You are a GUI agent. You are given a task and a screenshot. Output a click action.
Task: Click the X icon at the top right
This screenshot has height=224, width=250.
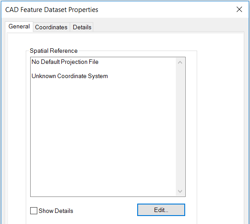click(x=239, y=9)
